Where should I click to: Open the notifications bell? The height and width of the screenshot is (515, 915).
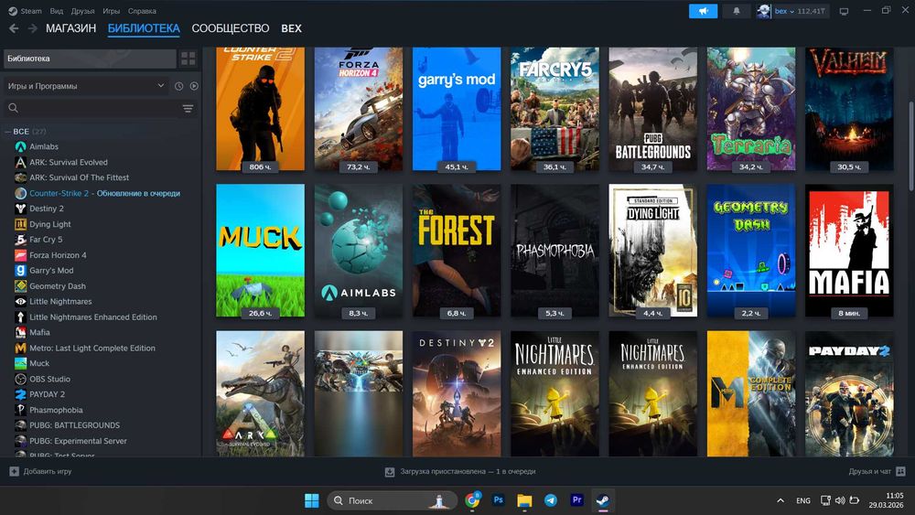[737, 11]
